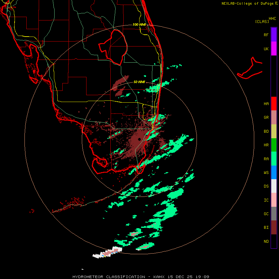Click the GC legend label
Screen dimensions: 279x279
[x=266, y=214]
